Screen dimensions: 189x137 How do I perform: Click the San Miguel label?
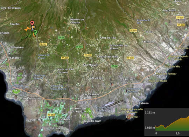[90, 65]
